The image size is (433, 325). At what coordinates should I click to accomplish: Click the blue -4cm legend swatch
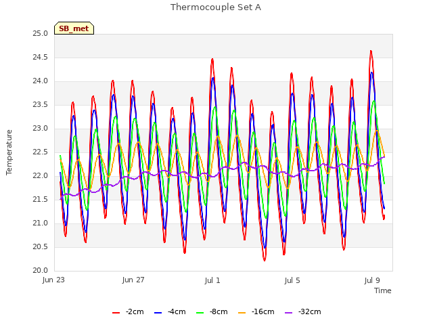click(x=158, y=313)
